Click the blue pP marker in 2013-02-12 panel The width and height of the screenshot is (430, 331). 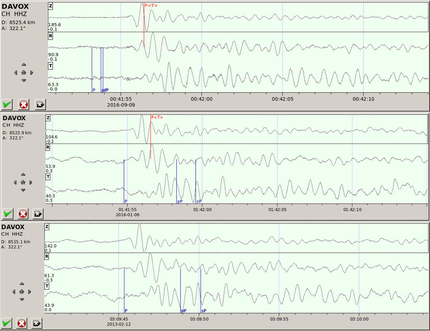tap(183, 311)
